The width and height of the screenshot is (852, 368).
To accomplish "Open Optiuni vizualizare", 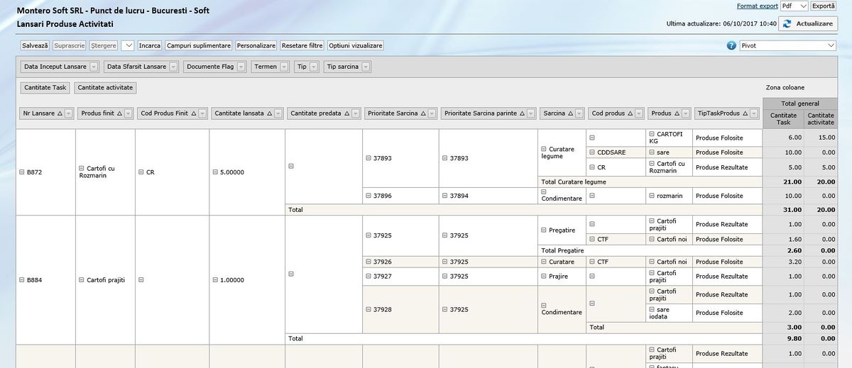I will pos(356,45).
